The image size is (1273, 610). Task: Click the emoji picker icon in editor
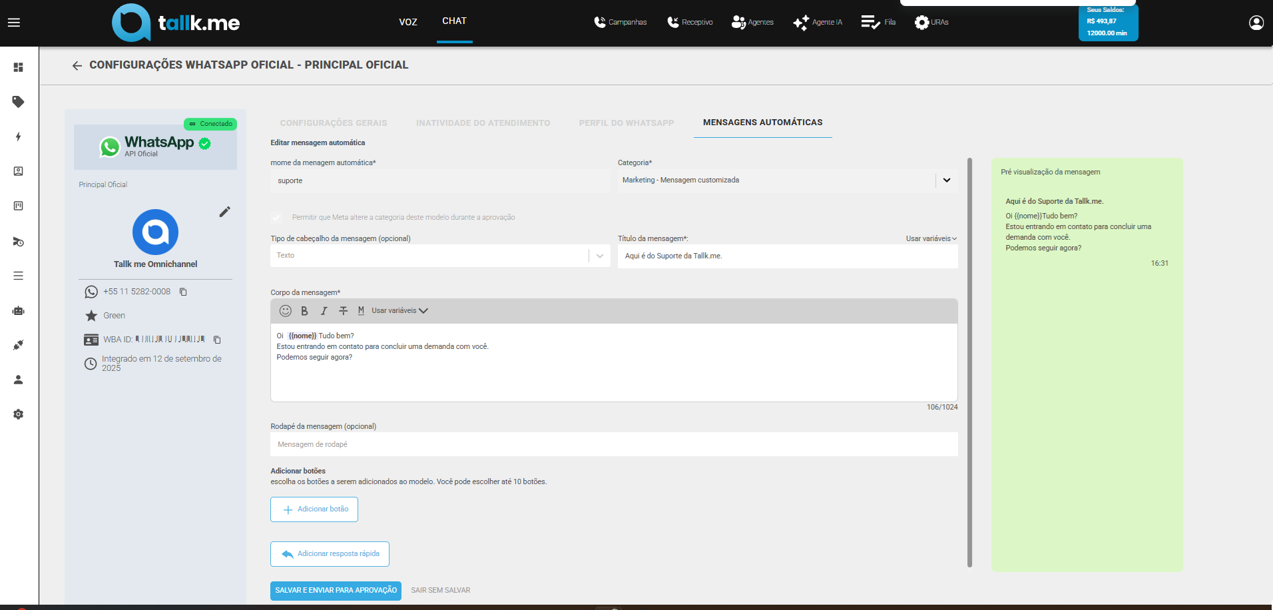pyautogui.click(x=286, y=311)
